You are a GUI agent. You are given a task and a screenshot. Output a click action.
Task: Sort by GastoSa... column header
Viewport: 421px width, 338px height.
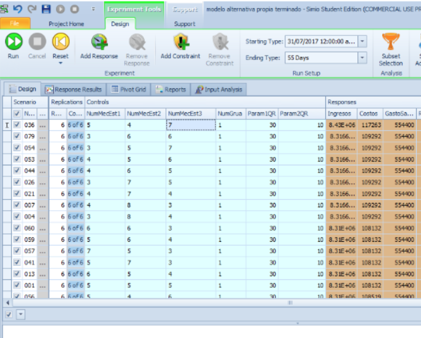[399, 113]
